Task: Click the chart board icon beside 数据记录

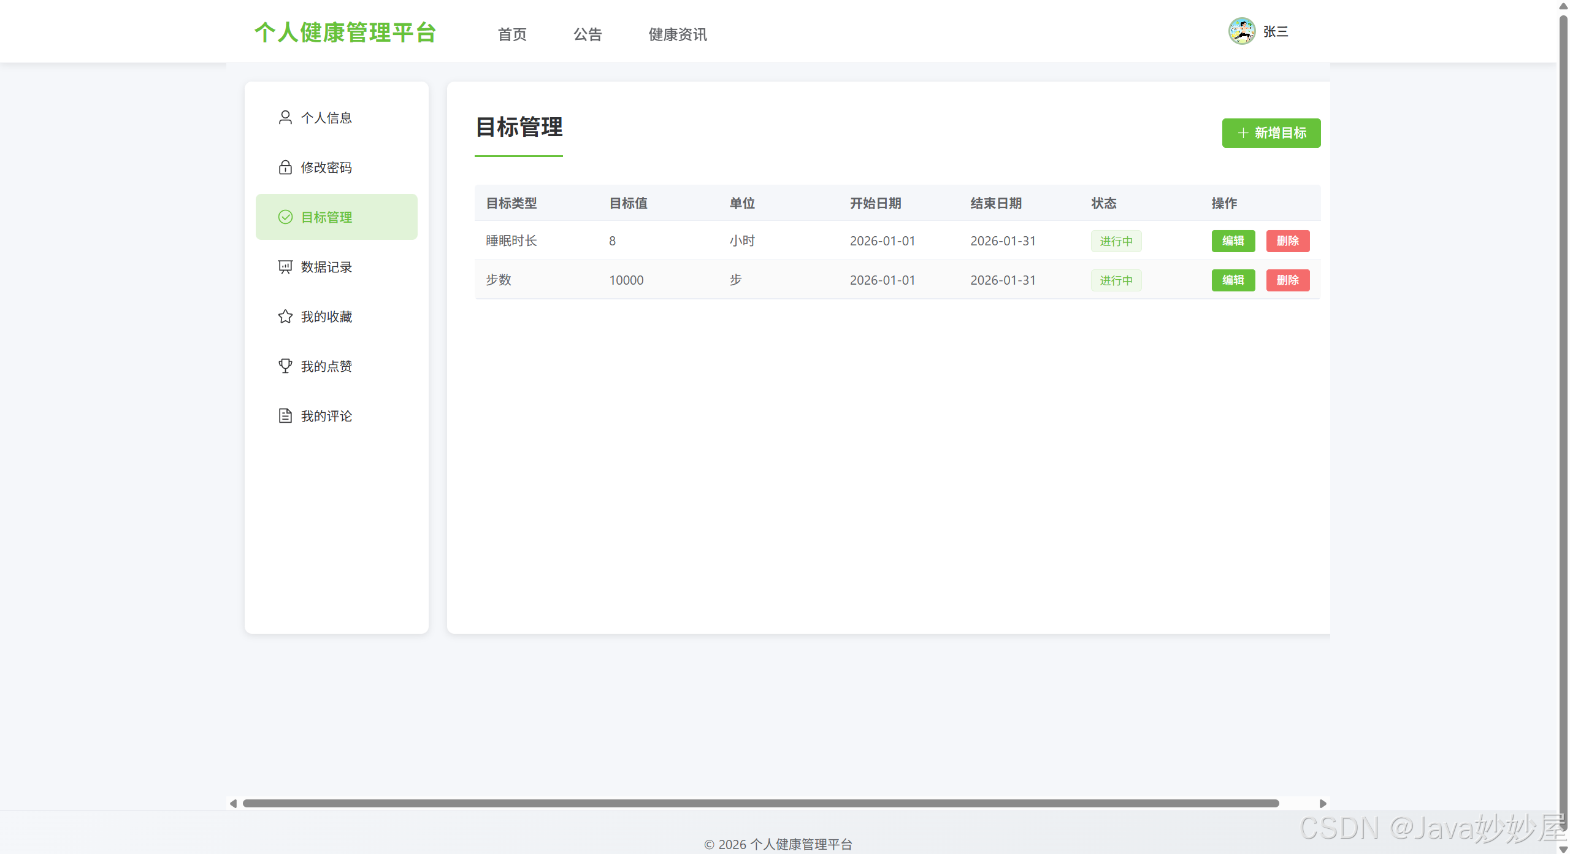Action: [x=285, y=267]
